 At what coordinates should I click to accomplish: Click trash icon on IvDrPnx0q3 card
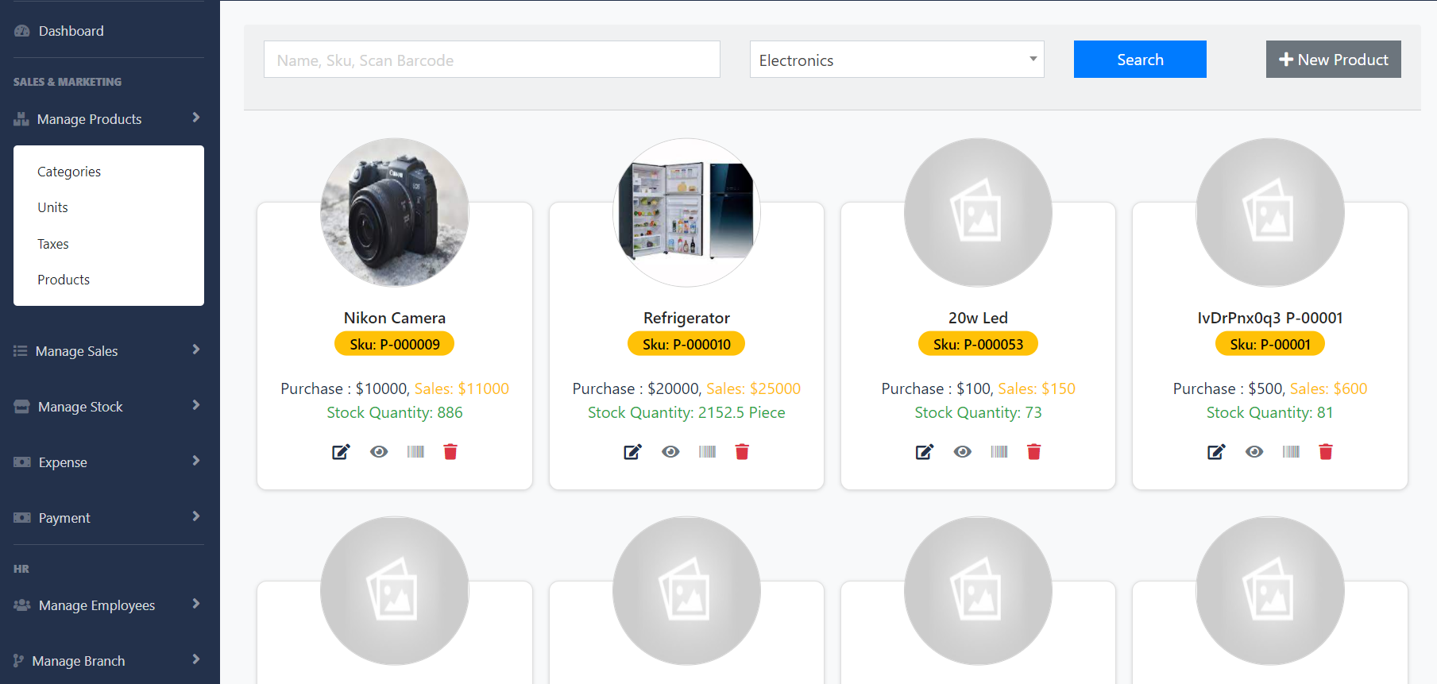pyautogui.click(x=1325, y=452)
